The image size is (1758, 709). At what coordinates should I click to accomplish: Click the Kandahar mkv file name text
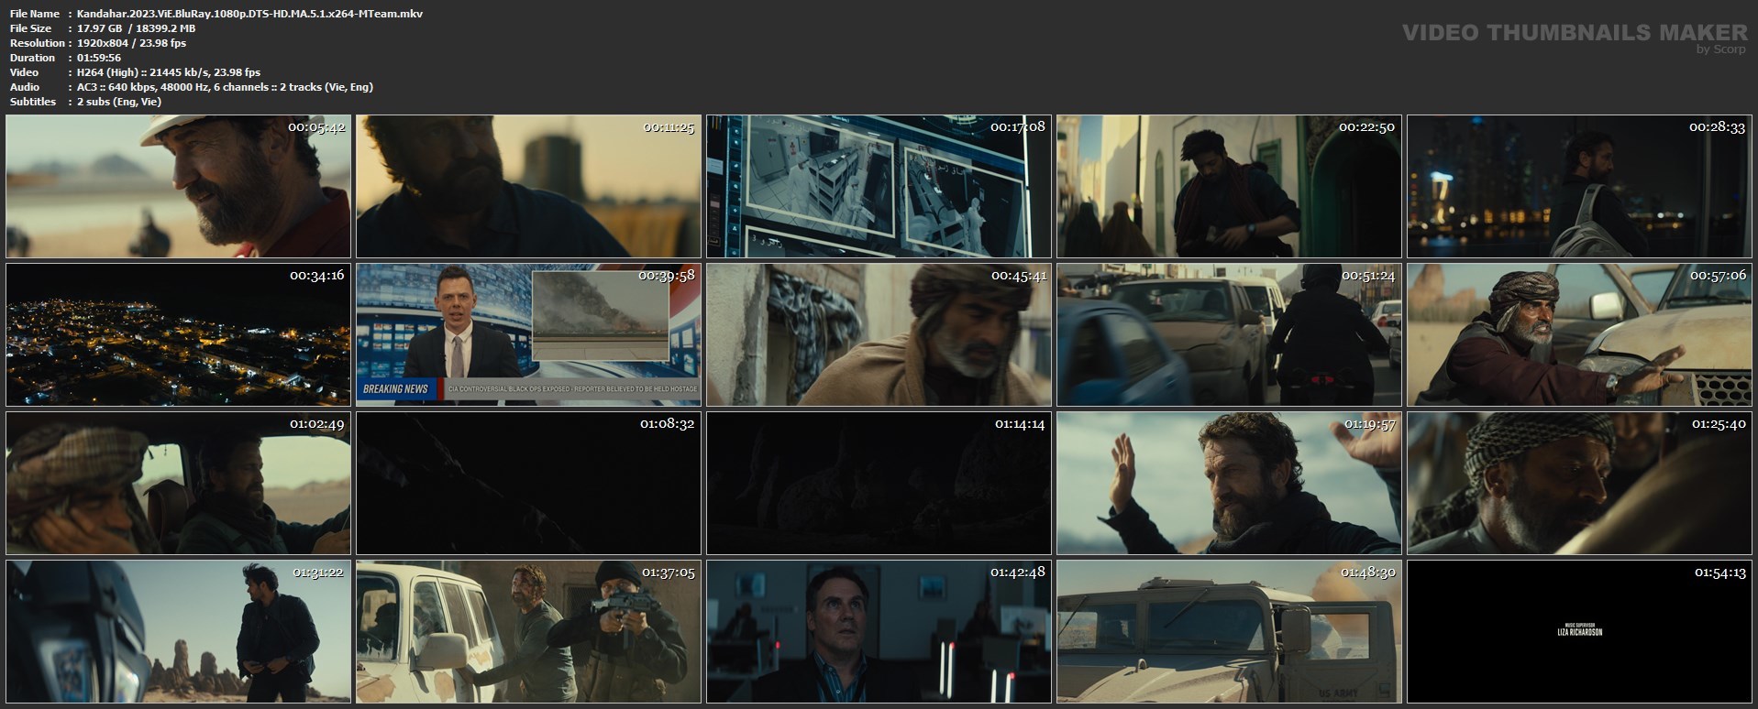click(x=249, y=14)
